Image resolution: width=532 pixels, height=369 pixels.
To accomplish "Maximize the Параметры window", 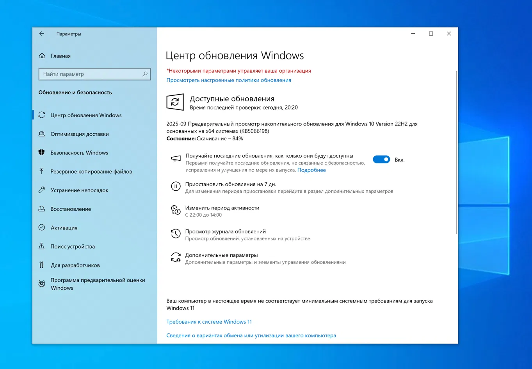I will click(x=431, y=34).
